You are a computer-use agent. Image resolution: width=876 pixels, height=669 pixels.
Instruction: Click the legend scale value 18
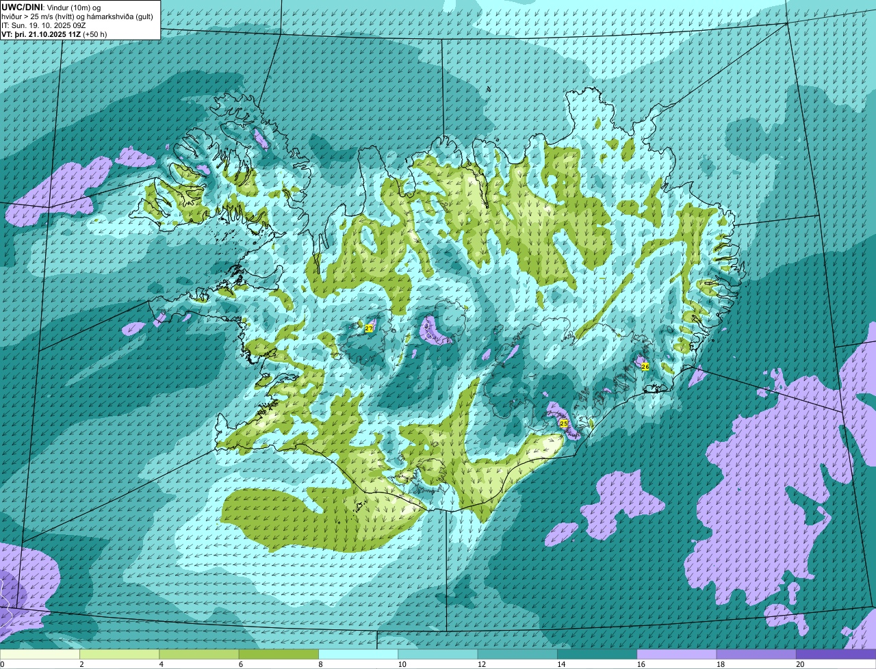[721, 664]
